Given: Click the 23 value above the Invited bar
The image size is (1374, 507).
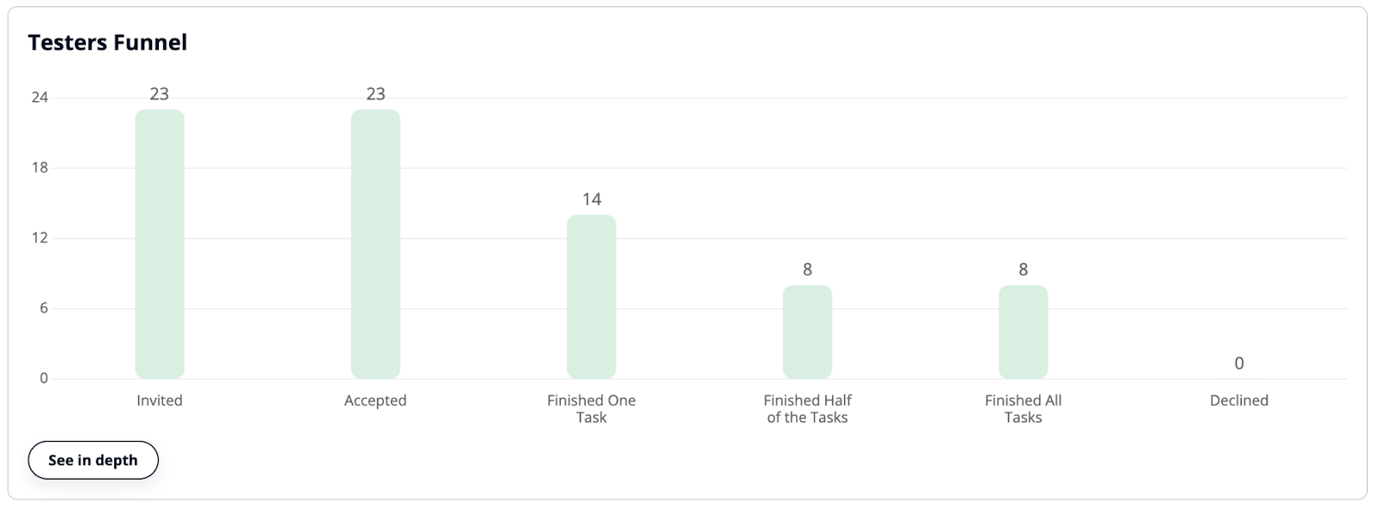Looking at the screenshot, I should tap(160, 94).
